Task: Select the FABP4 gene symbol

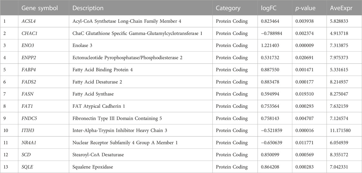Action: point(27,70)
